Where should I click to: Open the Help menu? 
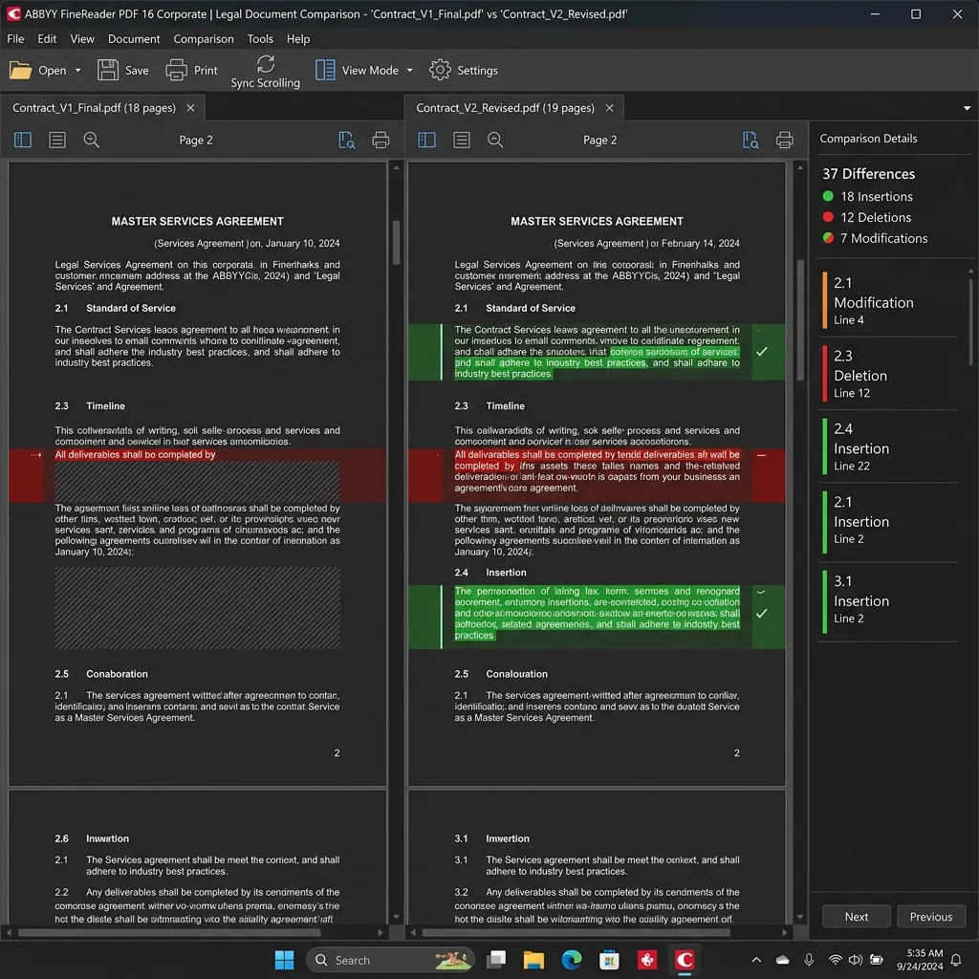point(298,38)
